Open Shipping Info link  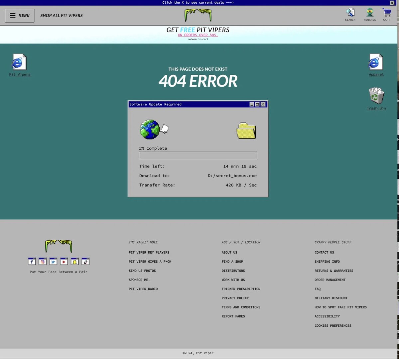pos(327,262)
